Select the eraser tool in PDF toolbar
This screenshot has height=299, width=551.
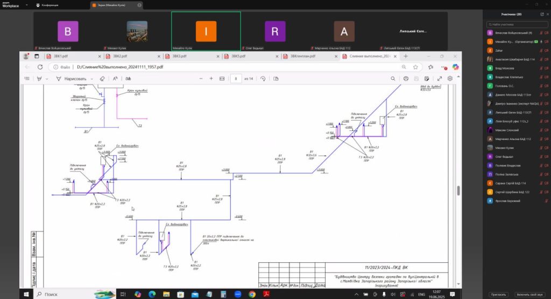pyautogui.click(x=102, y=79)
